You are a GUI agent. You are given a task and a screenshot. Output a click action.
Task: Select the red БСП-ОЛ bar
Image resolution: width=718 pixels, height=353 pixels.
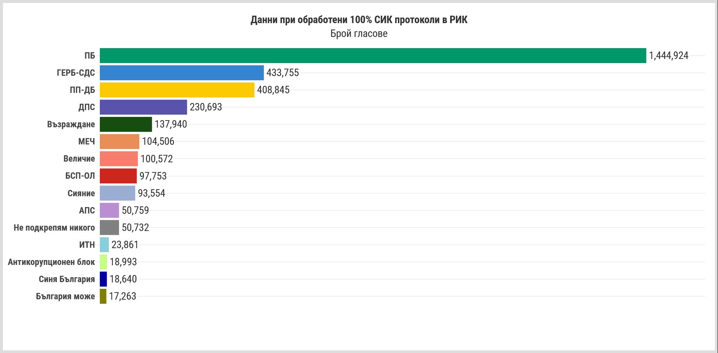click(118, 176)
